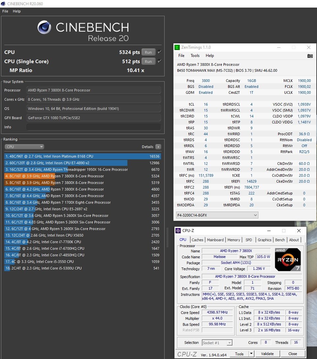The height and width of the screenshot is (359, 317).
Task: Open the CPU-Z Tools dropdown arrow
Action: (251, 354)
